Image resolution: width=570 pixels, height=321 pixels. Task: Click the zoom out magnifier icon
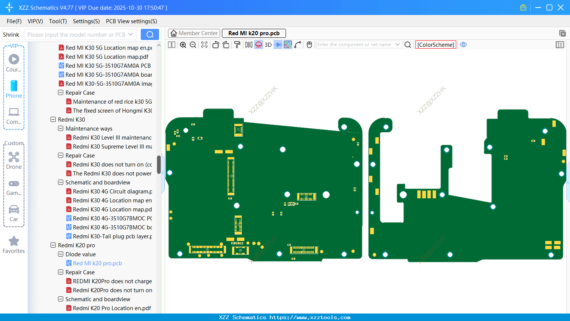click(x=193, y=45)
